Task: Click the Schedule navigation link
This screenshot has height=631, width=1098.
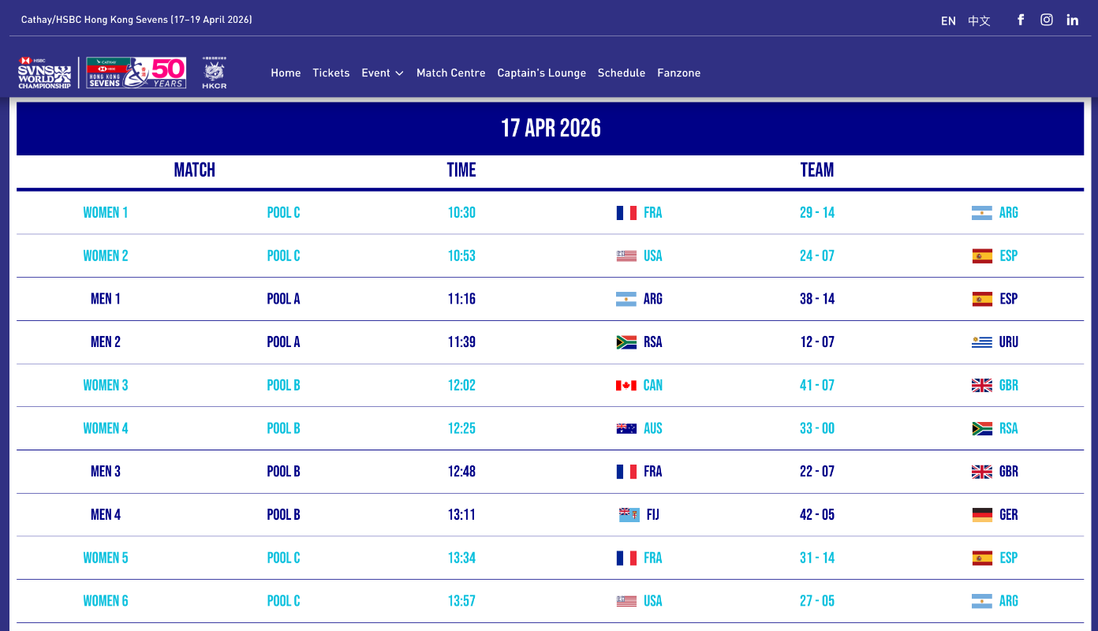Action: (621, 73)
